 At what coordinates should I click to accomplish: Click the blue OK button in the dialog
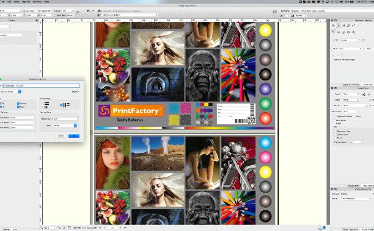coord(74,135)
